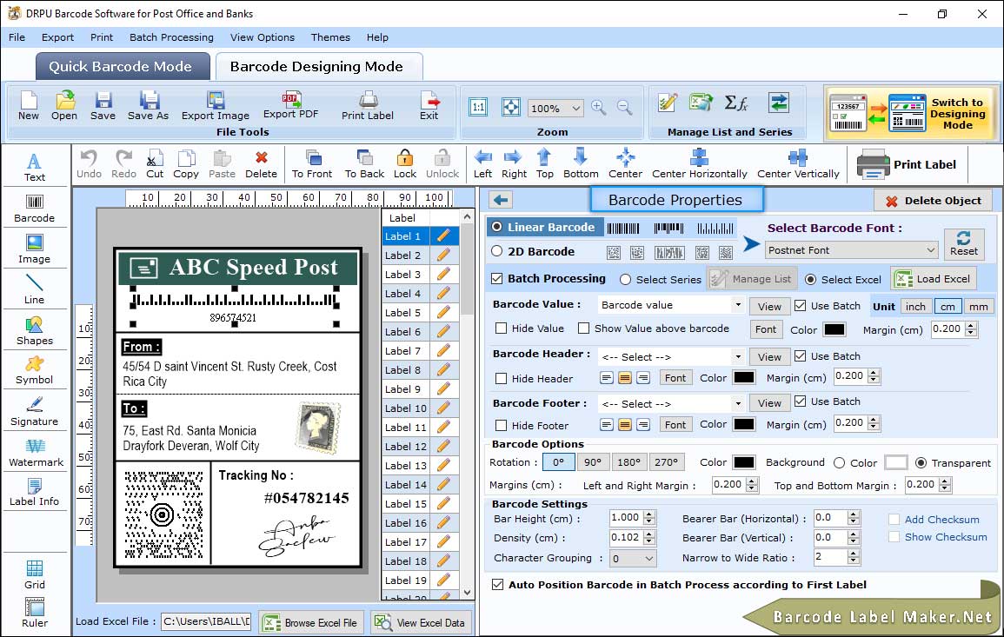Click the 1:1 actual size zoom icon
The height and width of the screenshot is (637, 1004).
click(478, 107)
